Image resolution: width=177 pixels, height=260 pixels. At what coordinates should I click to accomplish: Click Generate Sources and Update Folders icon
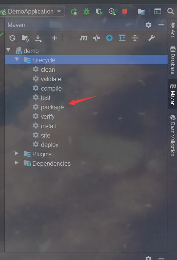(x=26, y=38)
